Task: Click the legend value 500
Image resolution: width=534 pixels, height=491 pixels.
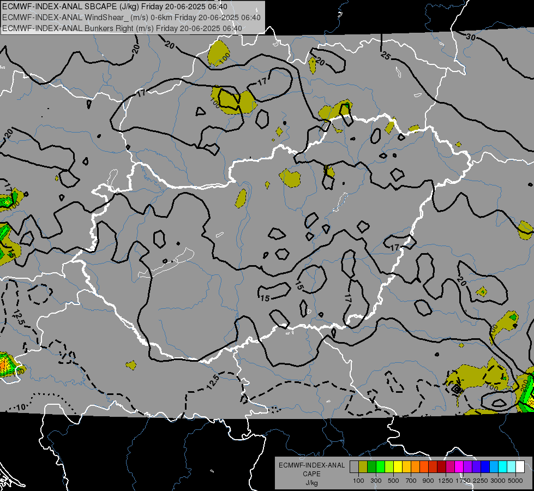Action: (x=393, y=481)
